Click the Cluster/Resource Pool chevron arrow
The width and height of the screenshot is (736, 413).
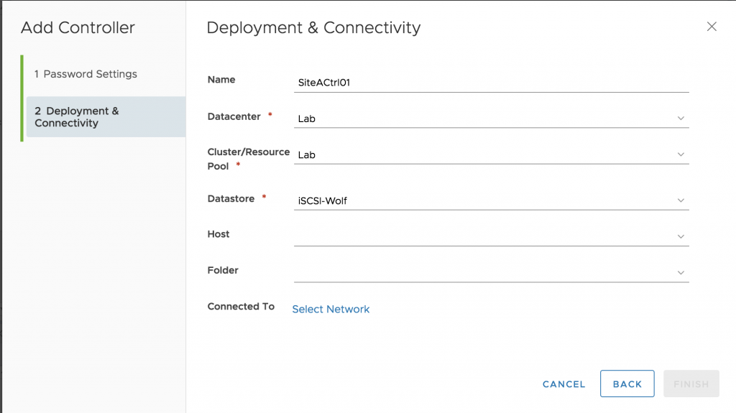(x=681, y=154)
